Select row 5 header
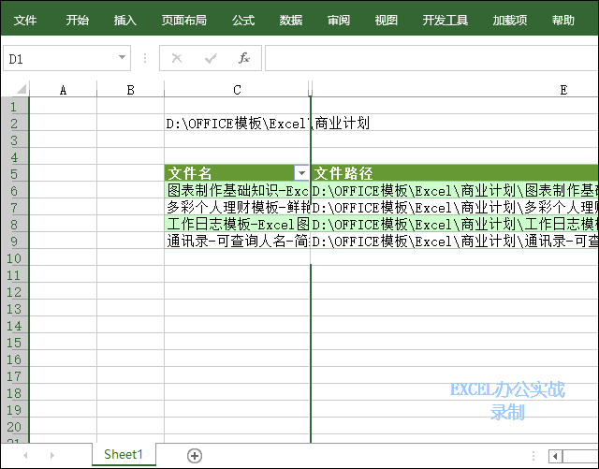The height and width of the screenshot is (469, 599). tap(14, 174)
